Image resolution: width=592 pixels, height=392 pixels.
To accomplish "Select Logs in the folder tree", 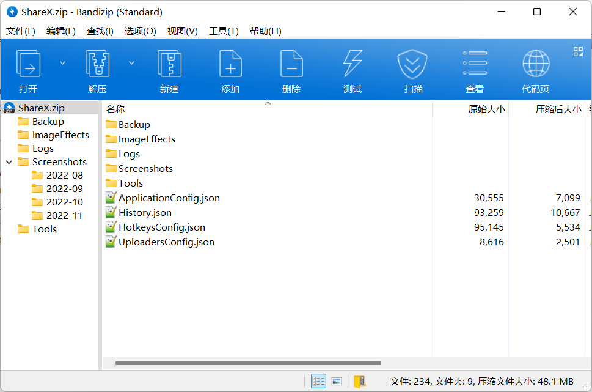I will [x=43, y=149].
